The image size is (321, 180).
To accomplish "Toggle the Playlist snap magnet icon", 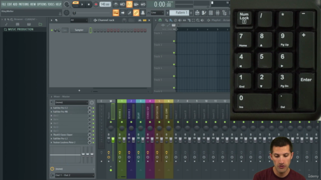I will tap(160, 20).
